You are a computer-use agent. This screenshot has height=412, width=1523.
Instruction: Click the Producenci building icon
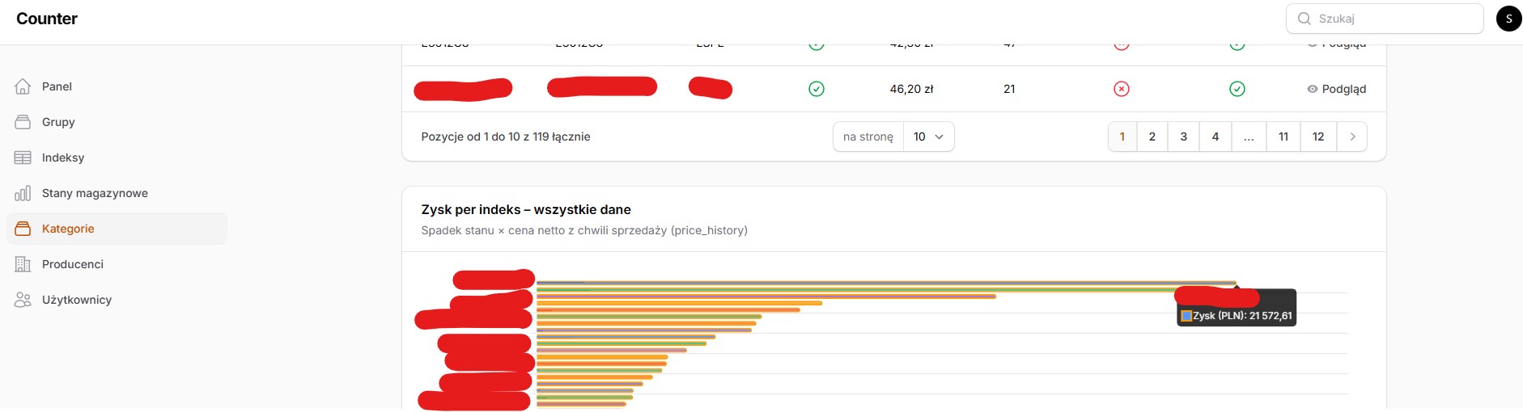click(23, 264)
